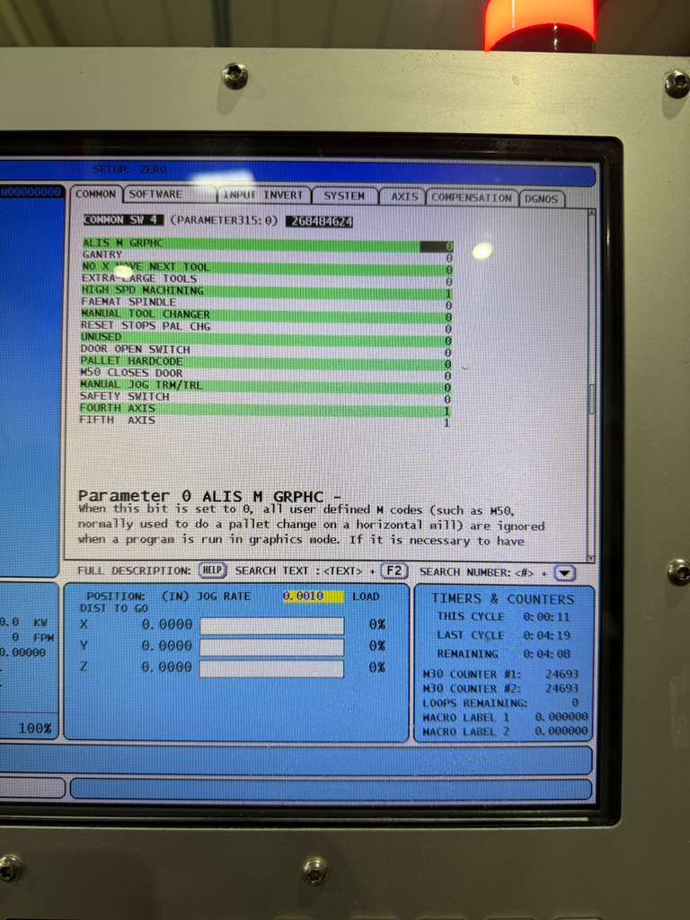Click the Y axis load bar
Screen dimensions: 690x920
click(271, 648)
